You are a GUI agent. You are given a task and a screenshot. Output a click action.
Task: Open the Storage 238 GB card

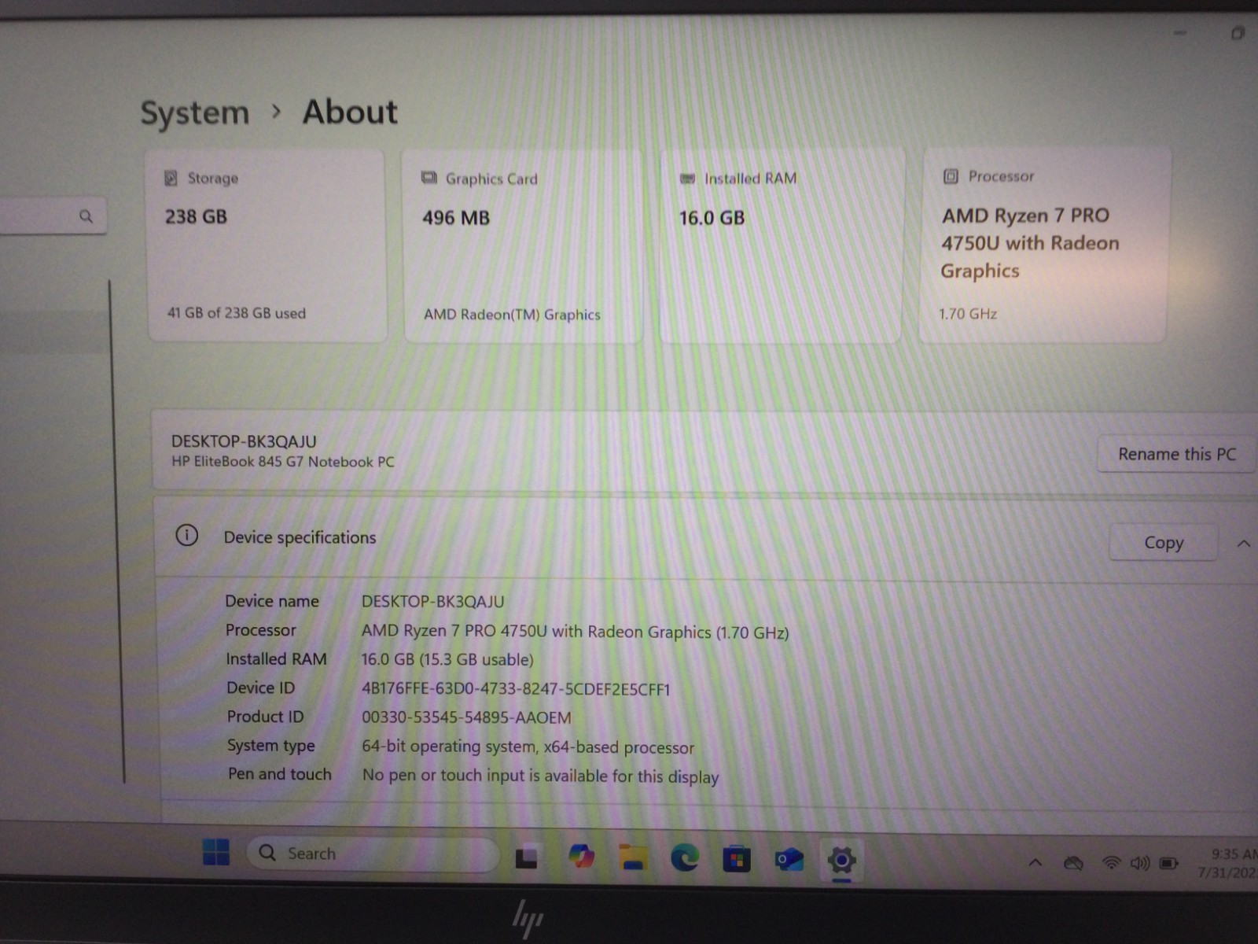tap(267, 245)
